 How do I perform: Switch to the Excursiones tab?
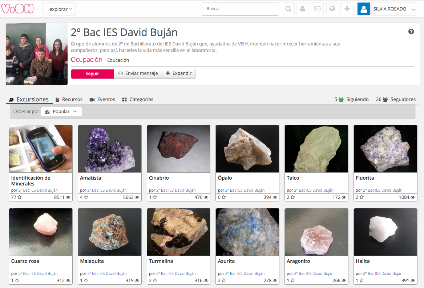[29, 99]
